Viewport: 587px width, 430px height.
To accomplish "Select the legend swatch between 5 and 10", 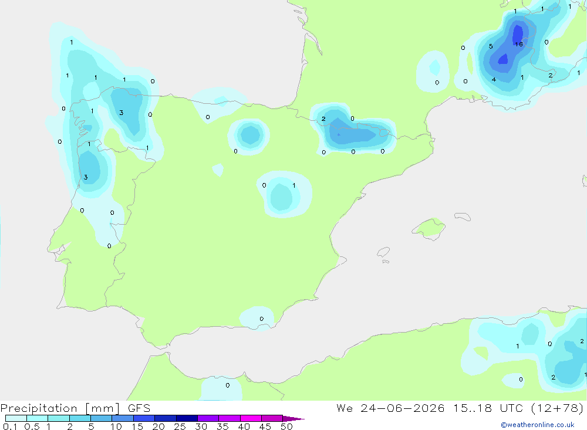I will coord(101,418).
